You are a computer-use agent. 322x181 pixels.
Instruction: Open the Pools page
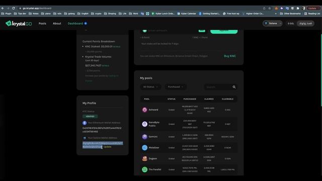42,24
